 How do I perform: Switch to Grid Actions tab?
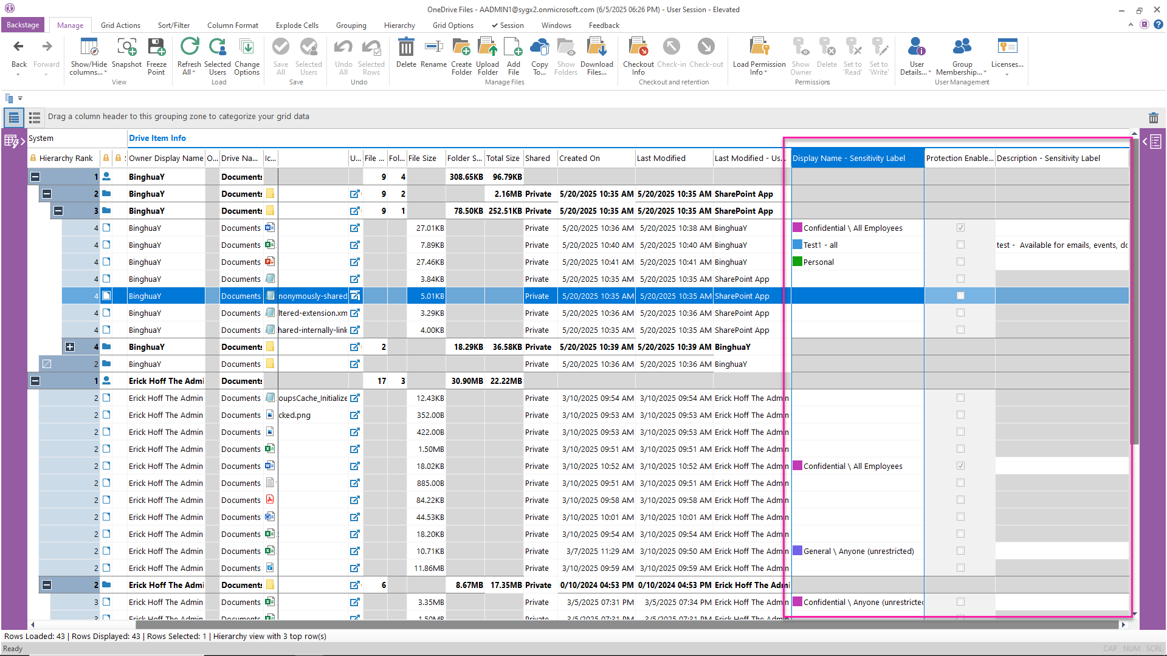[120, 26]
